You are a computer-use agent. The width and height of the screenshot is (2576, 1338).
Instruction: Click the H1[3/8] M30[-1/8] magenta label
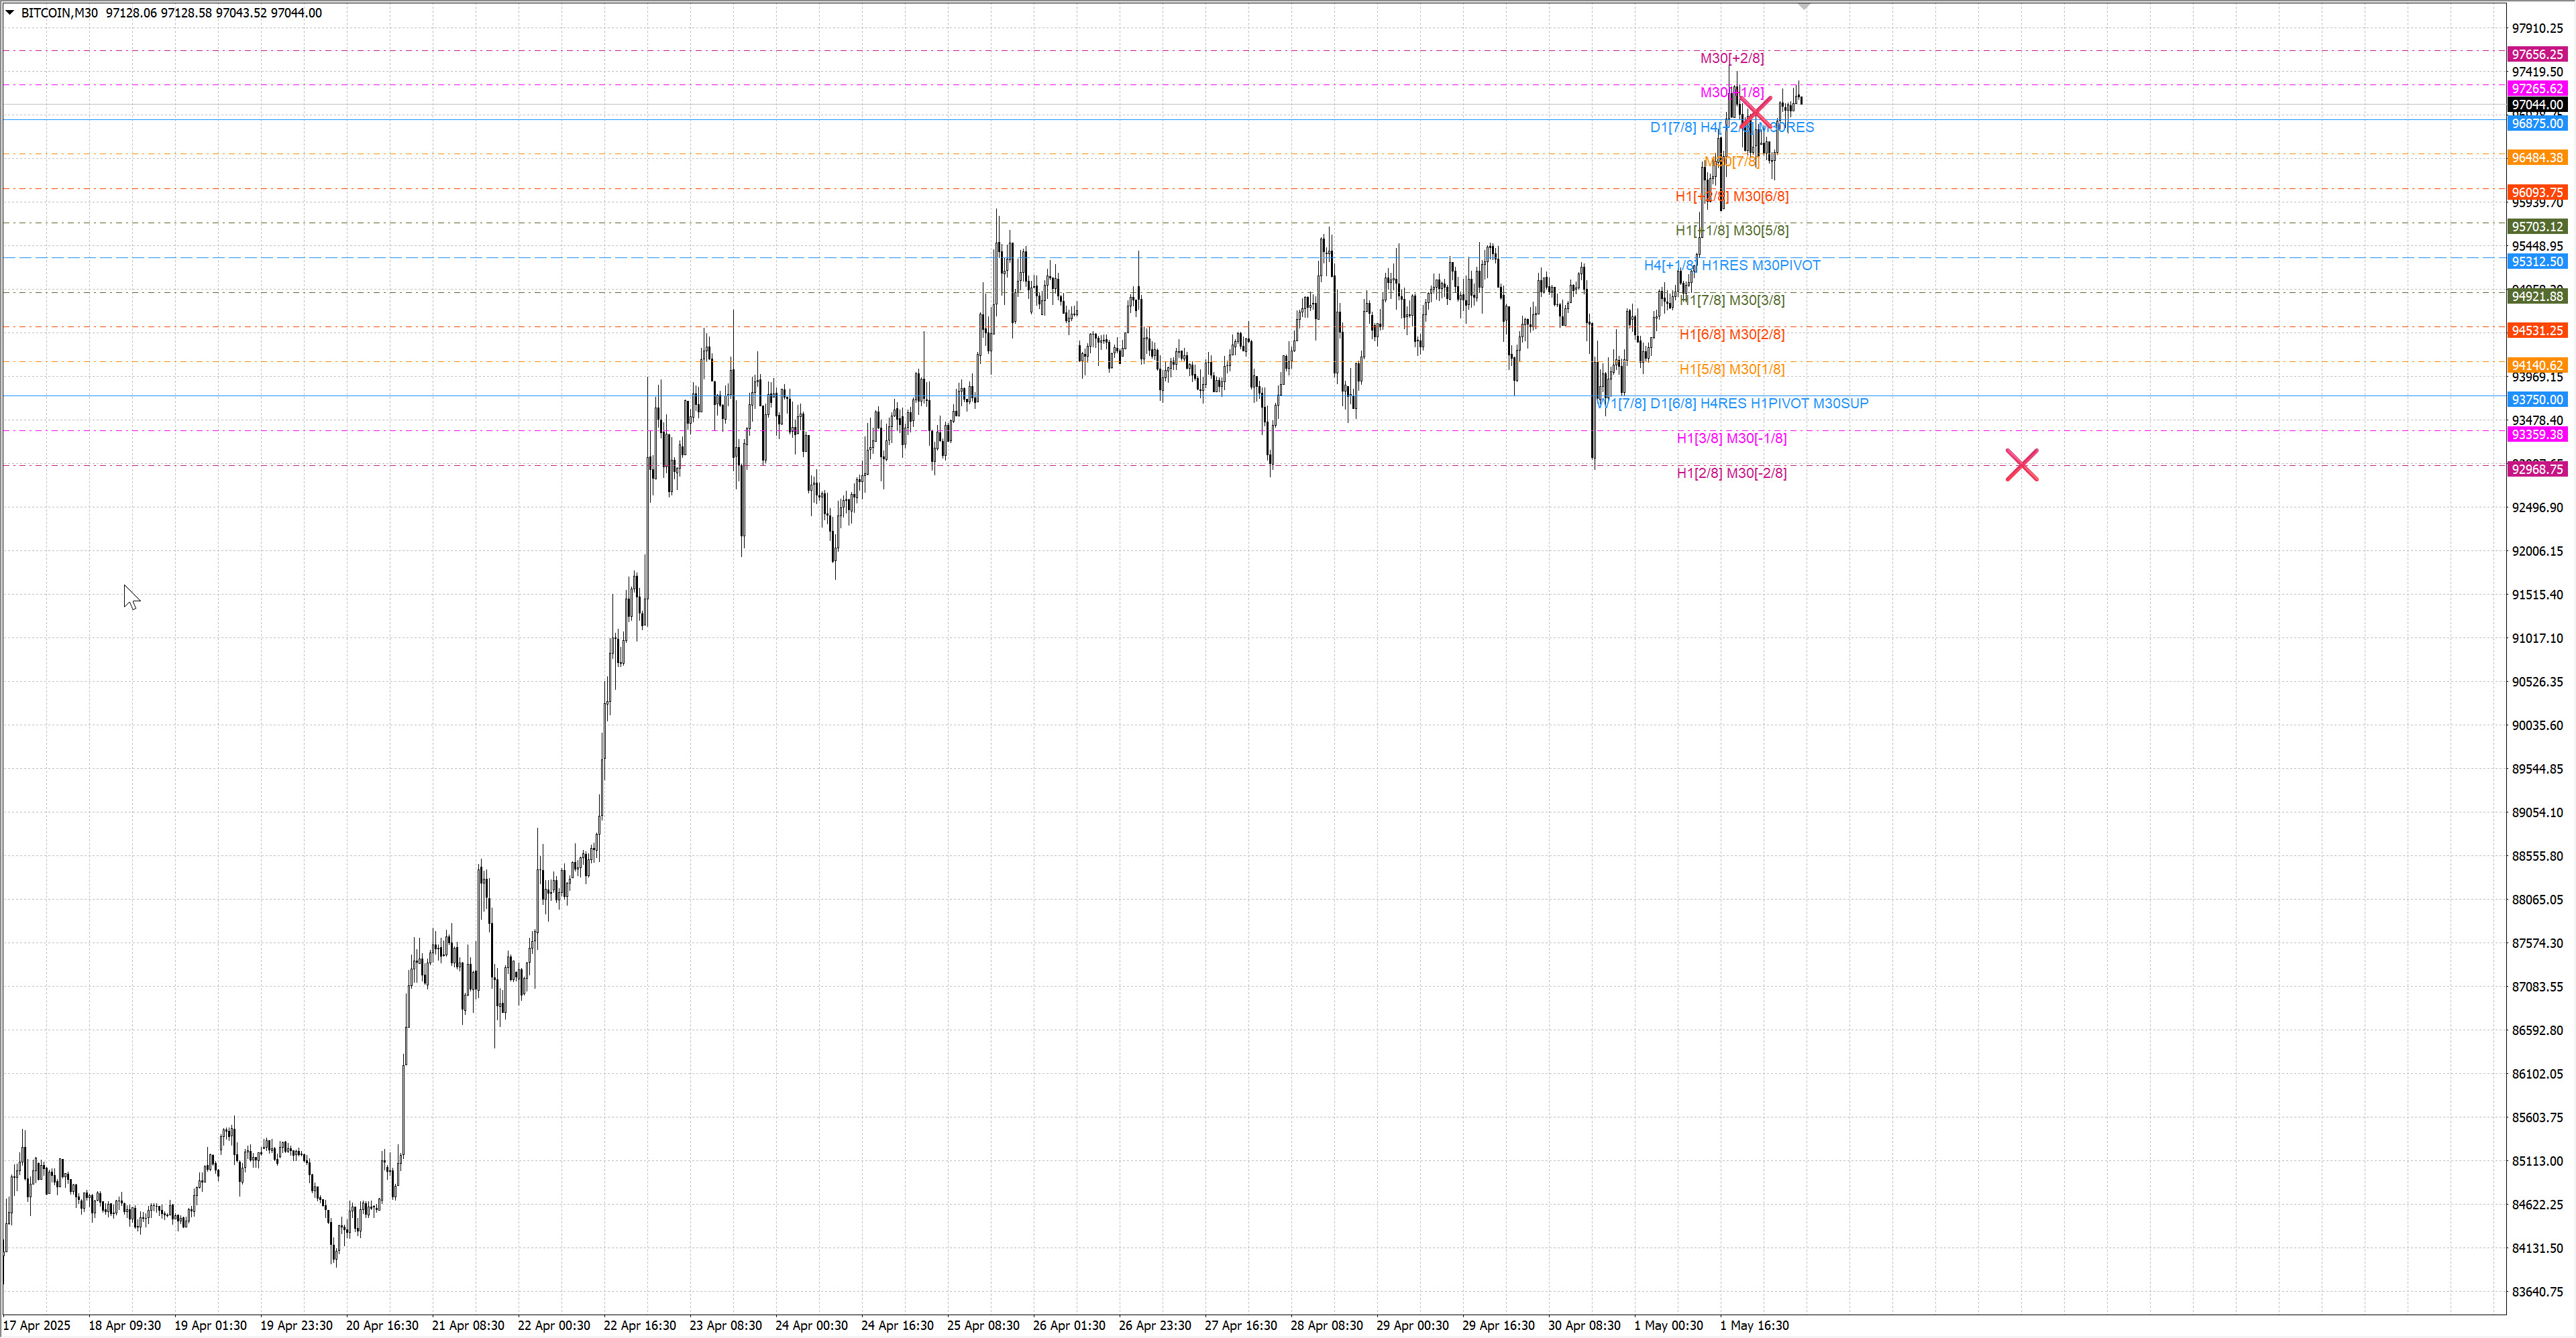[x=1731, y=438]
